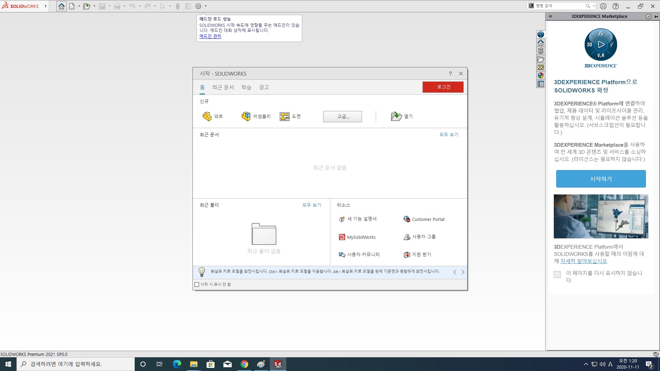The width and height of the screenshot is (660, 371).
Task: Click the 3DEXPERIENCE platform screenshot thumbnail
Action: tap(601, 216)
